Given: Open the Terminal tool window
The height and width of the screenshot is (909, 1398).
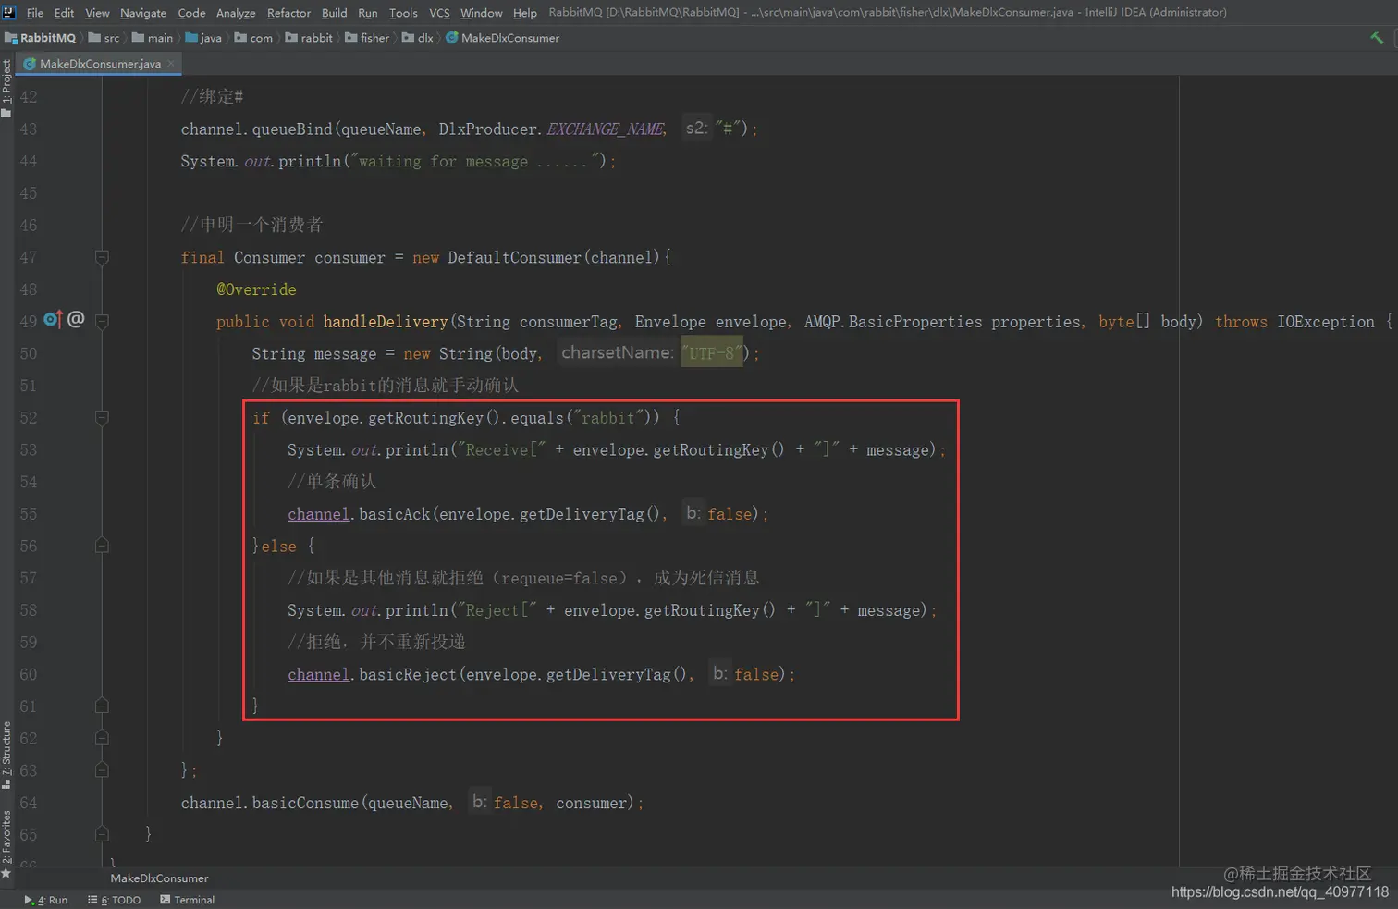Looking at the screenshot, I should click(188, 900).
